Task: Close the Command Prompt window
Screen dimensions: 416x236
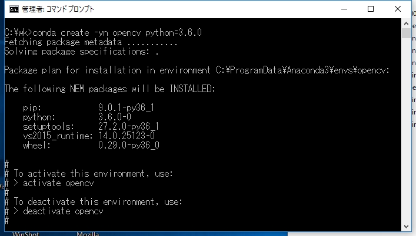Action: (397, 9)
